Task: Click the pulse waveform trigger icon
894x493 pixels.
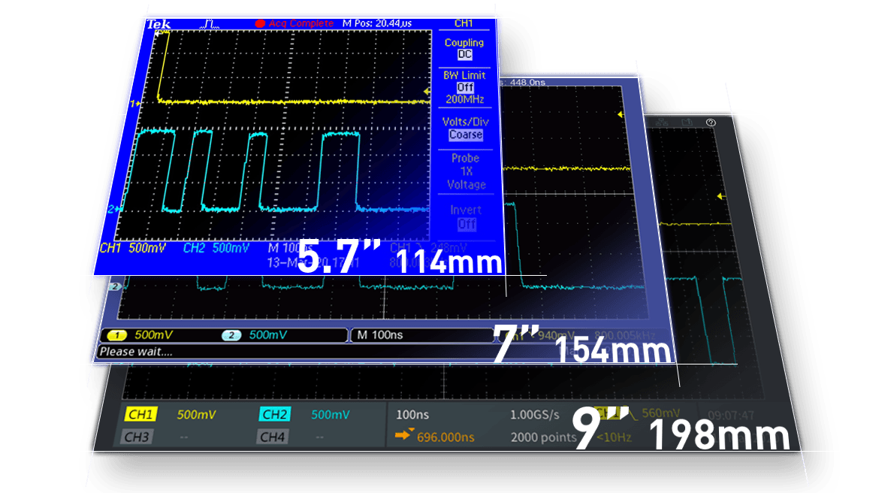Action: (210, 24)
